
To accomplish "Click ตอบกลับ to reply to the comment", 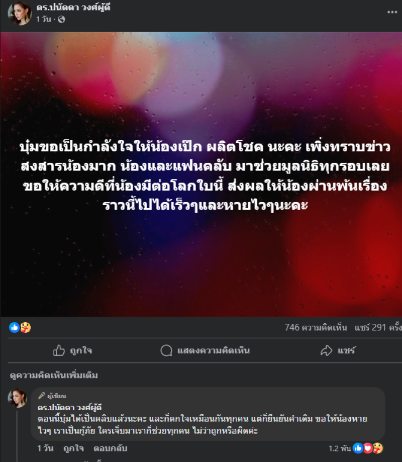I will point(111,448).
